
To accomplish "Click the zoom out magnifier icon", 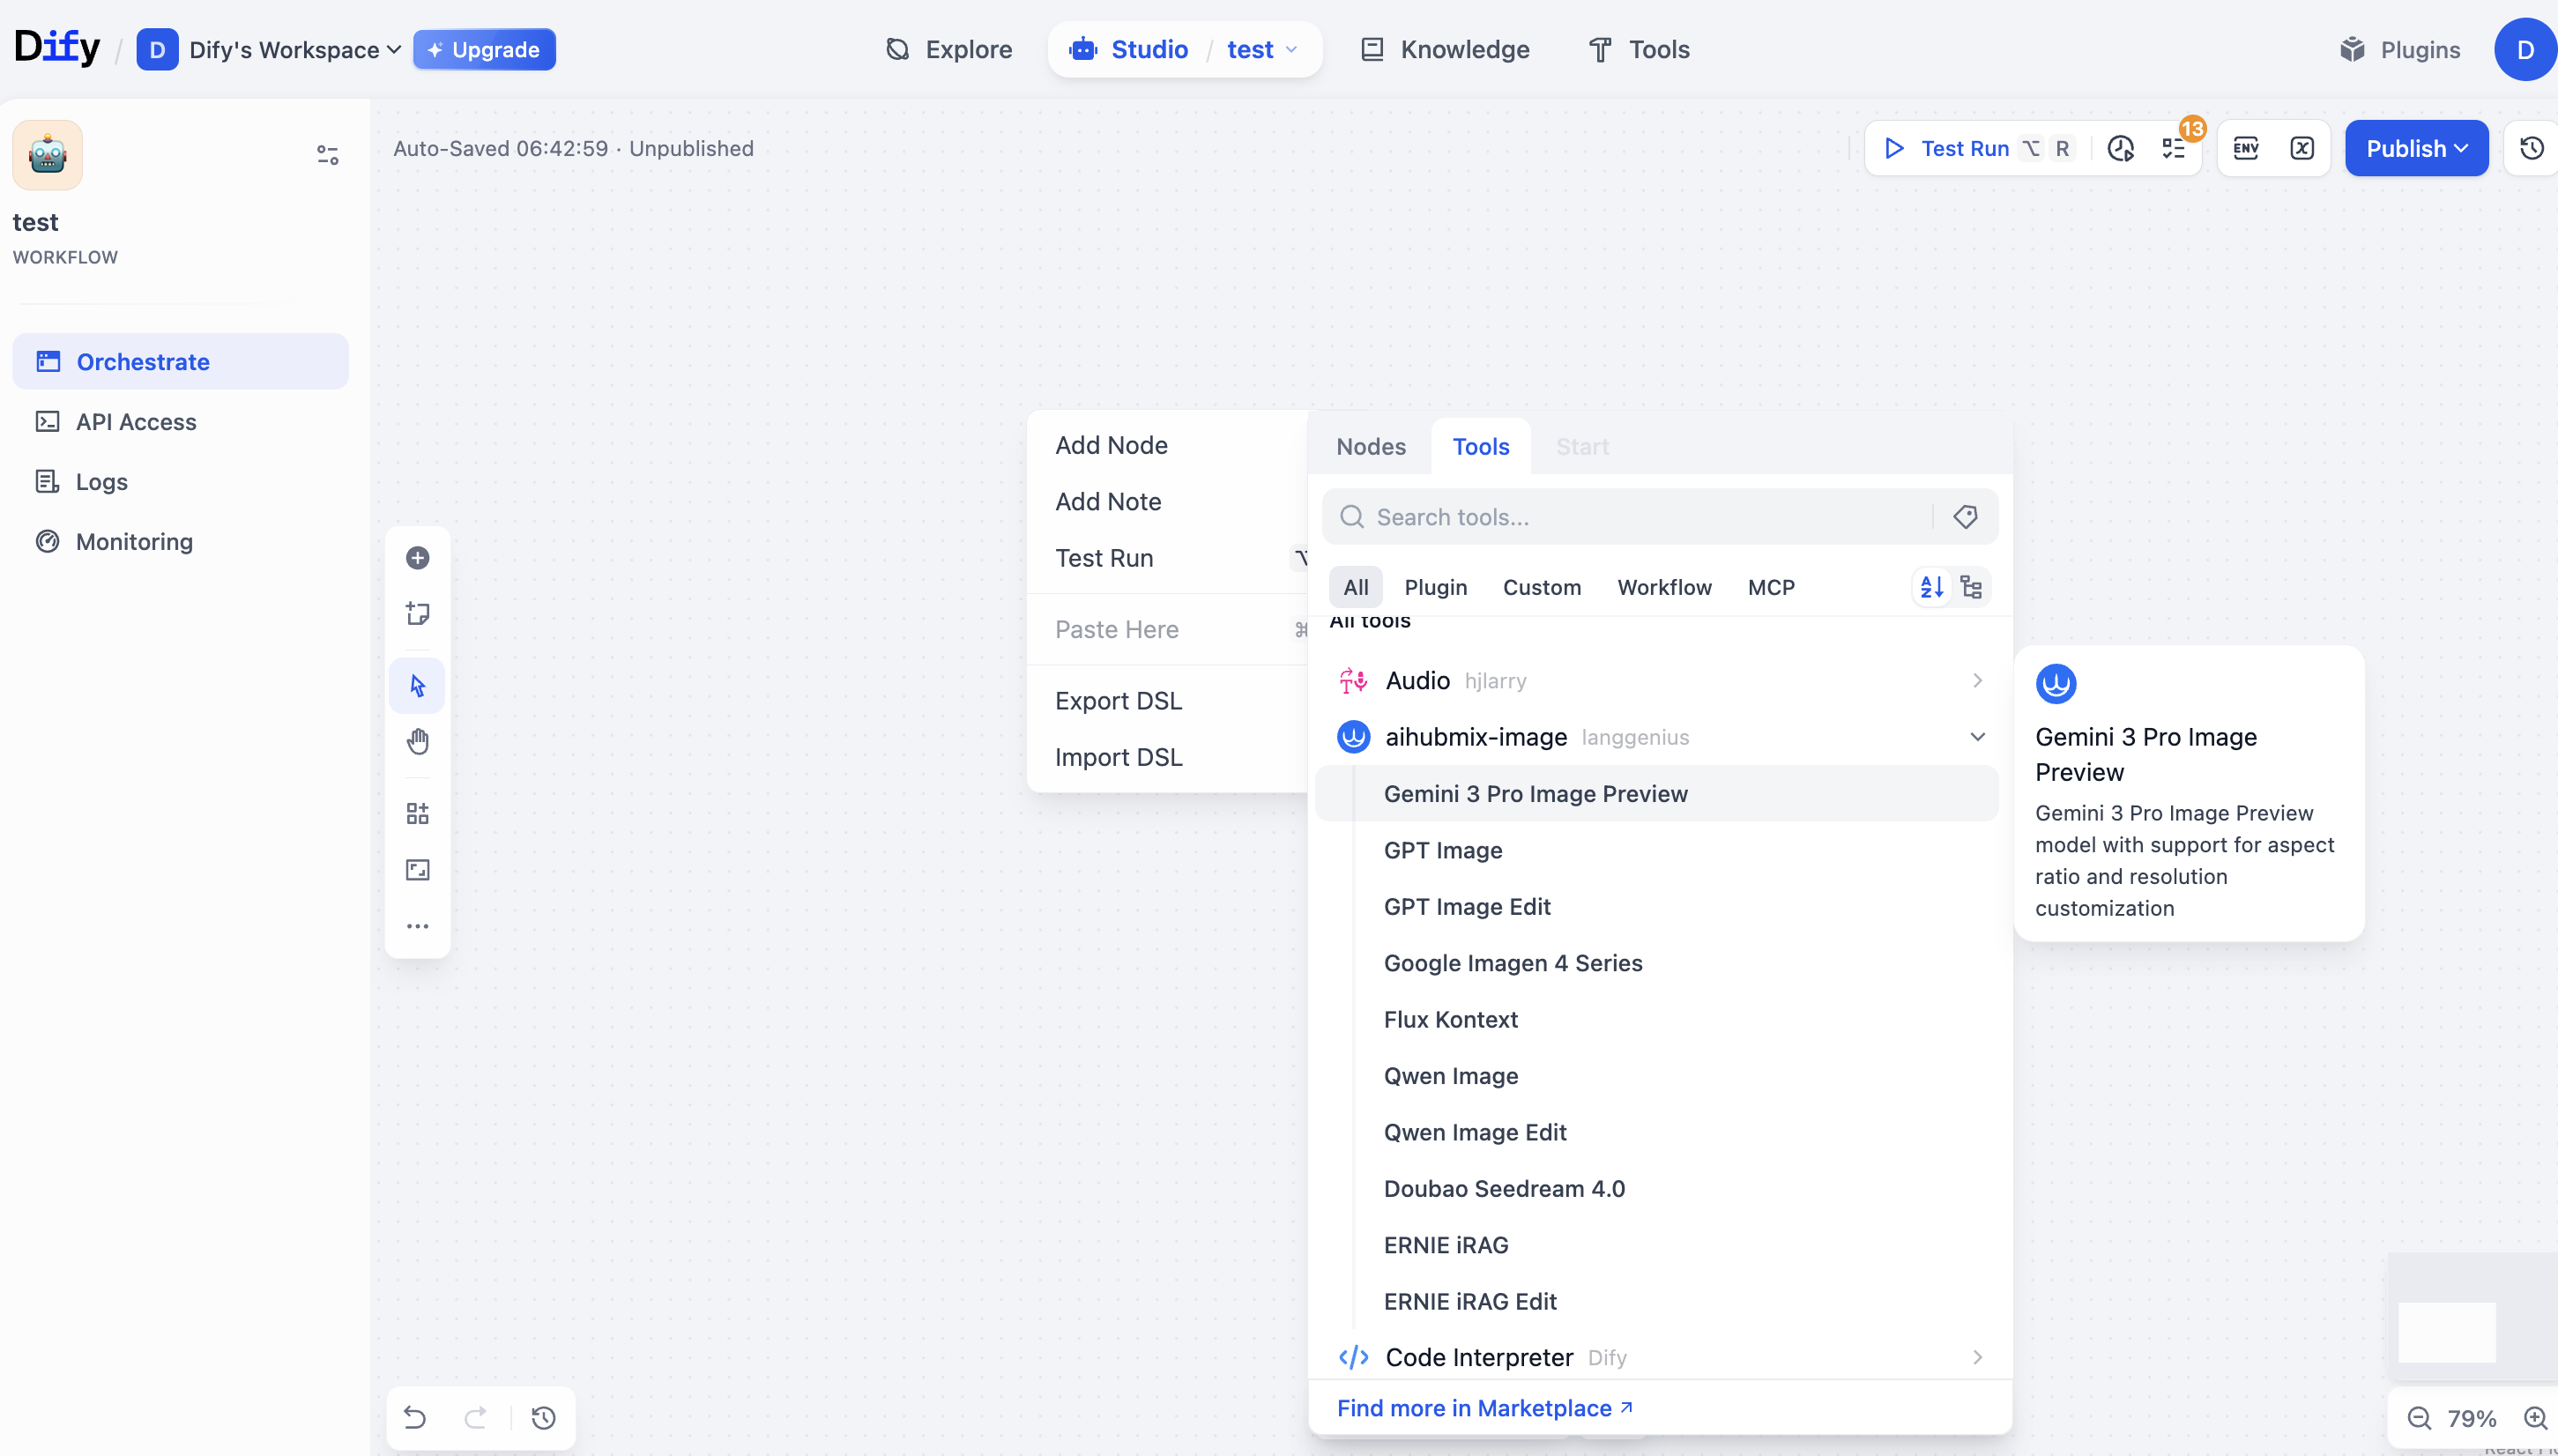I will click(x=2418, y=1418).
